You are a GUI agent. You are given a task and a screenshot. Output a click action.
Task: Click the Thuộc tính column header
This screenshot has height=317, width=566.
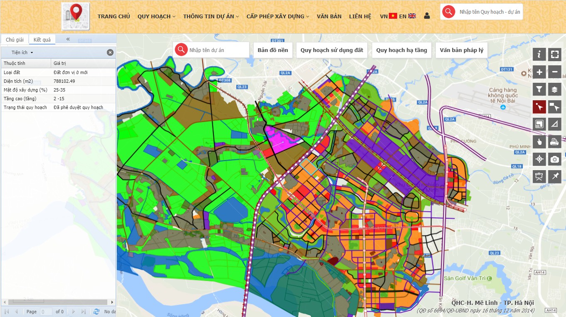point(26,63)
